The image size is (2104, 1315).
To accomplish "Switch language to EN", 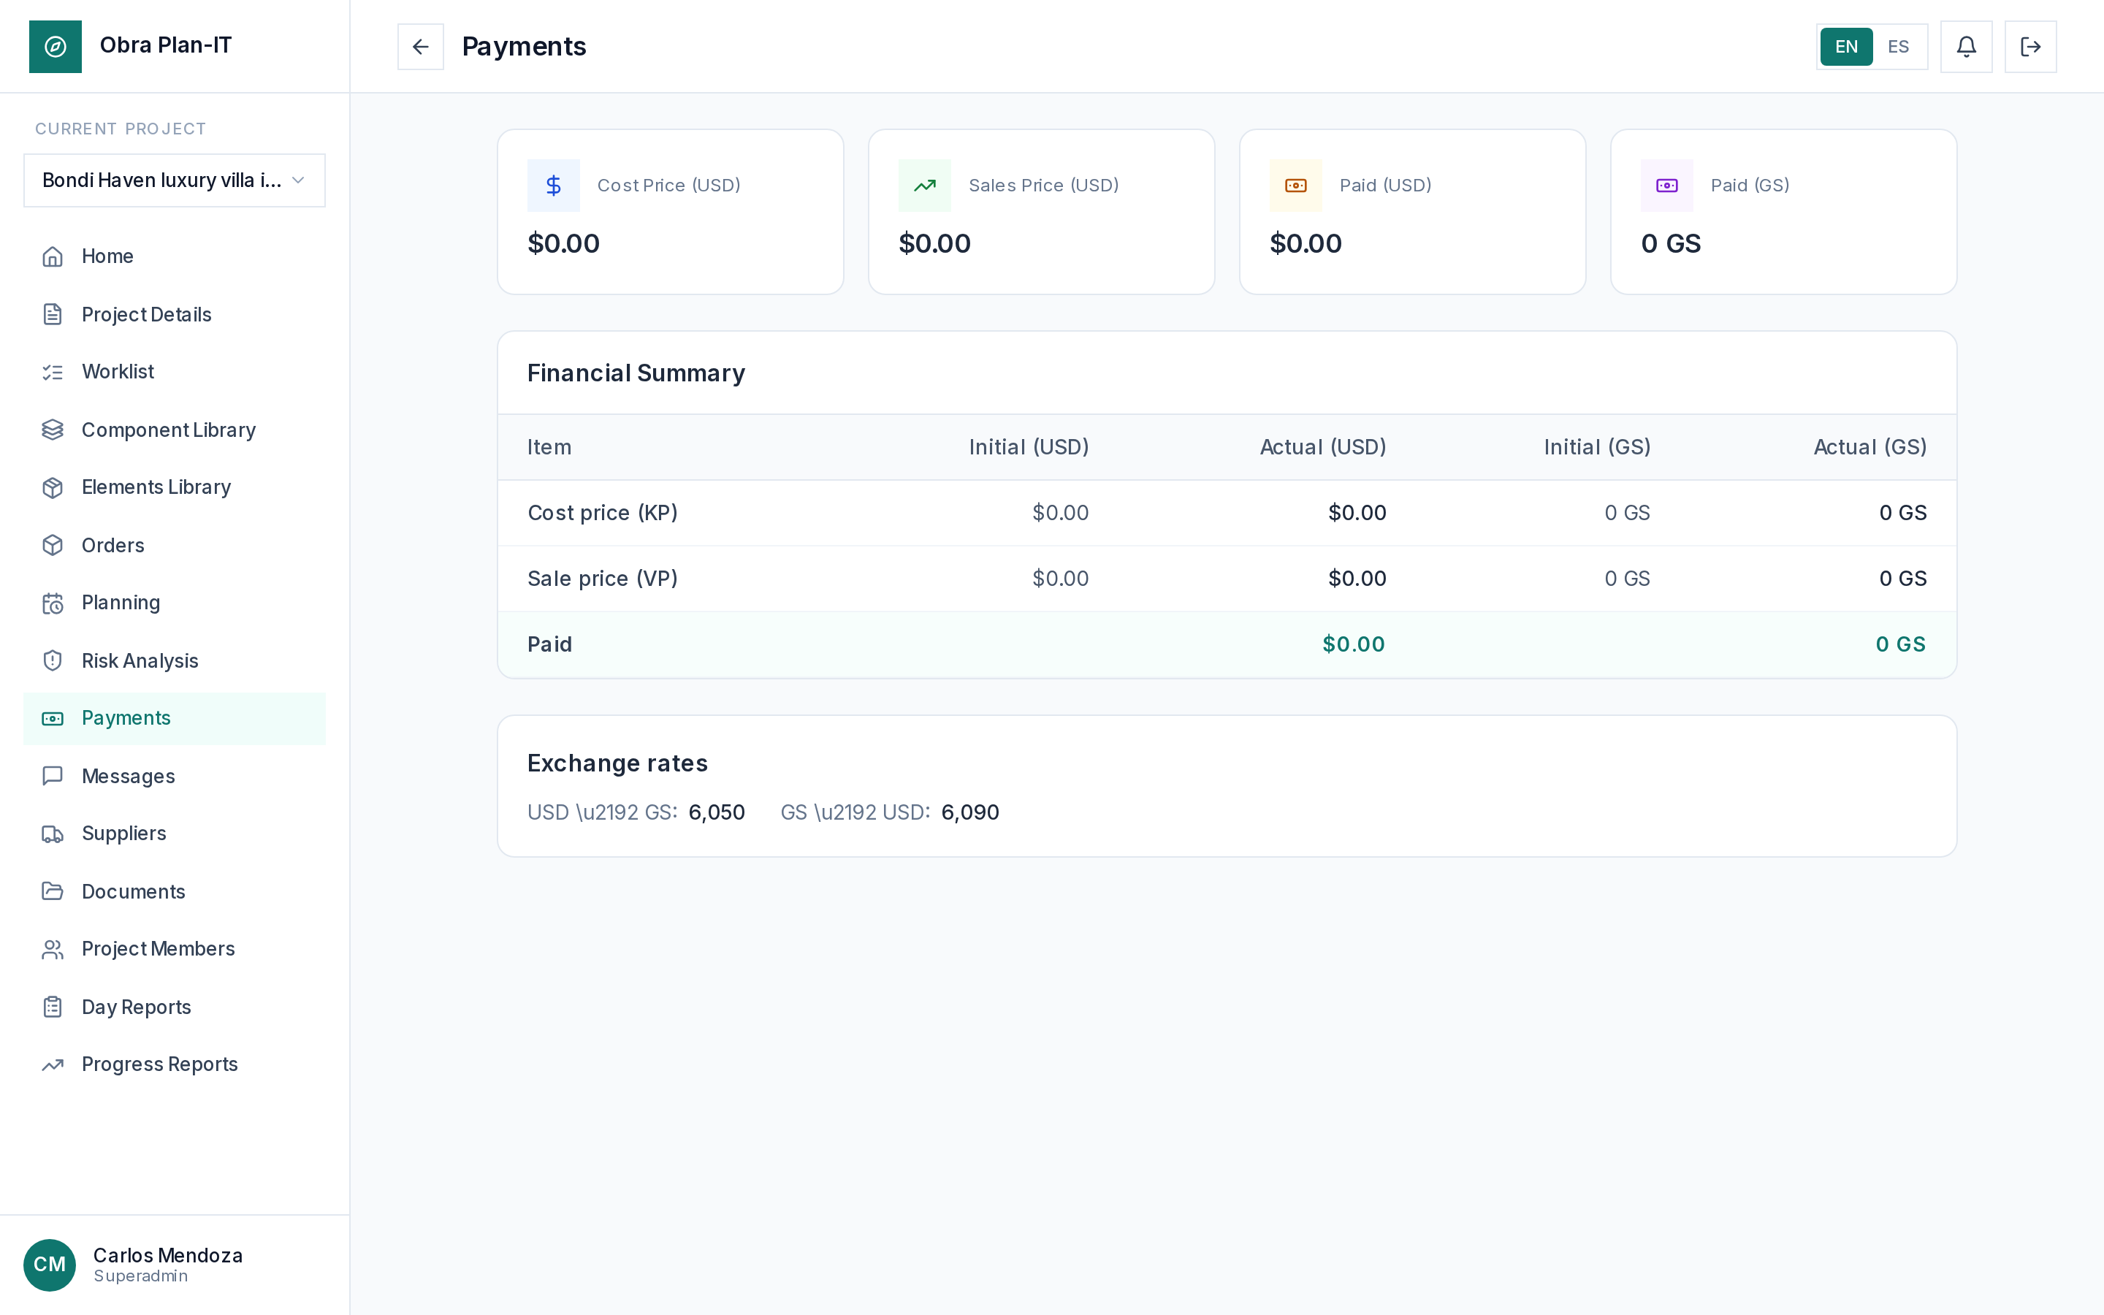I will click(1846, 46).
